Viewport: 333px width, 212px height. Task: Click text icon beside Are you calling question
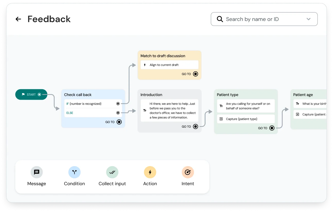click(x=221, y=106)
